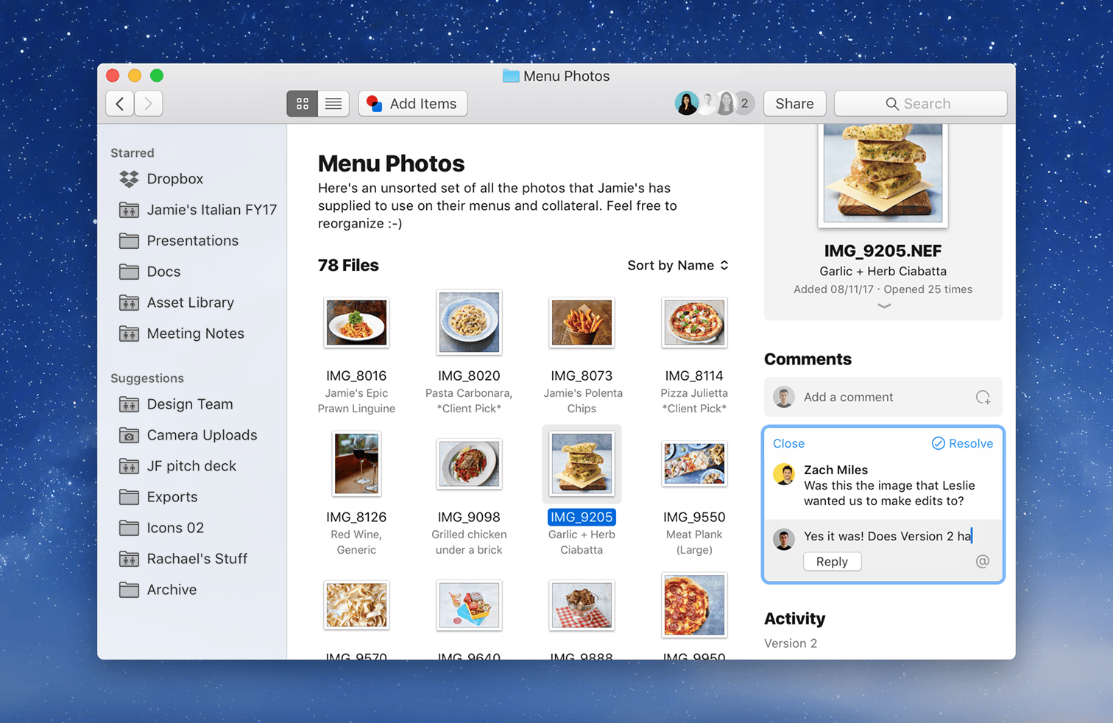
Task: Click Zach Miles' avatar in comment
Action: click(x=784, y=474)
